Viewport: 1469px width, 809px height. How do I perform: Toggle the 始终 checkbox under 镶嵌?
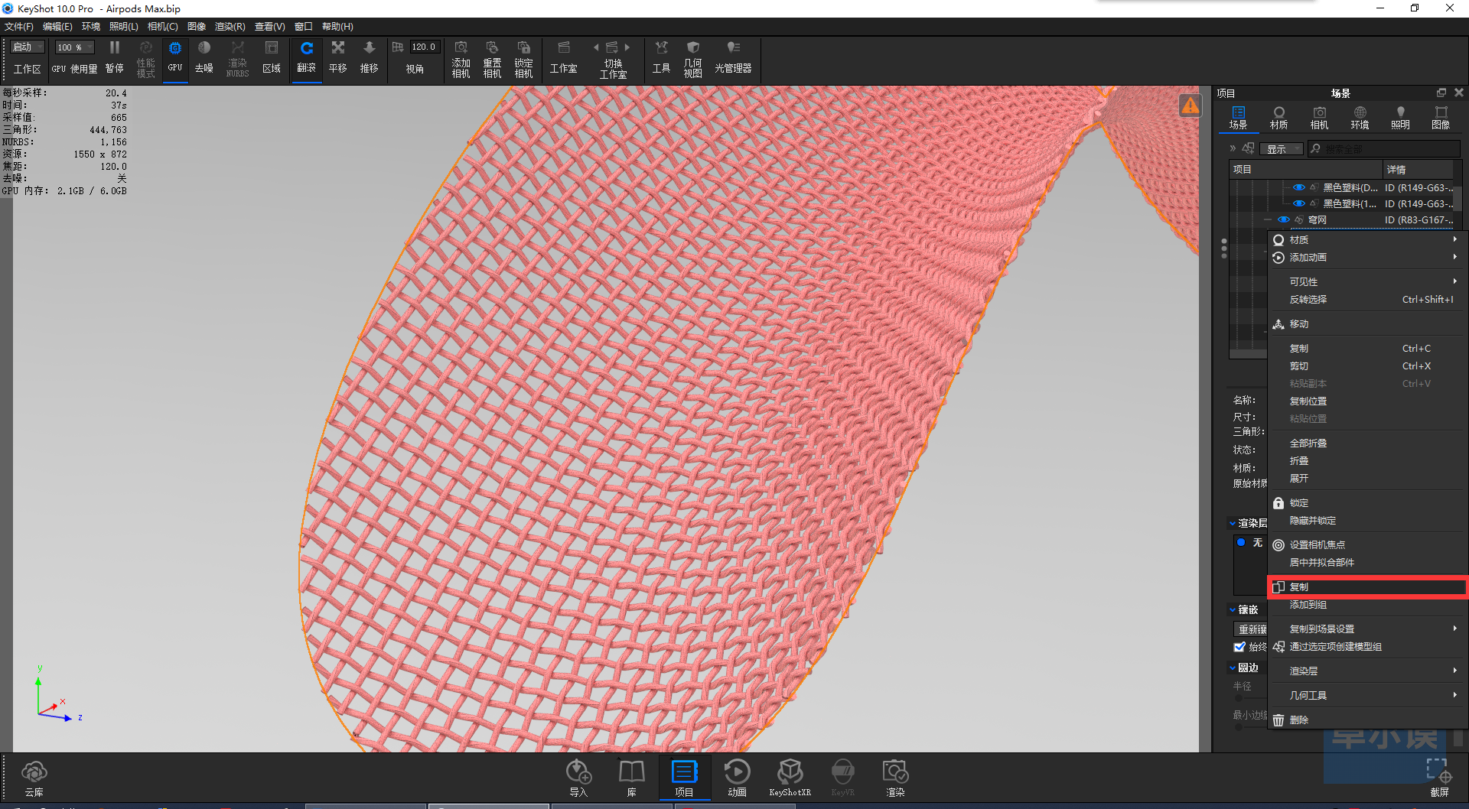pyautogui.click(x=1239, y=647)
